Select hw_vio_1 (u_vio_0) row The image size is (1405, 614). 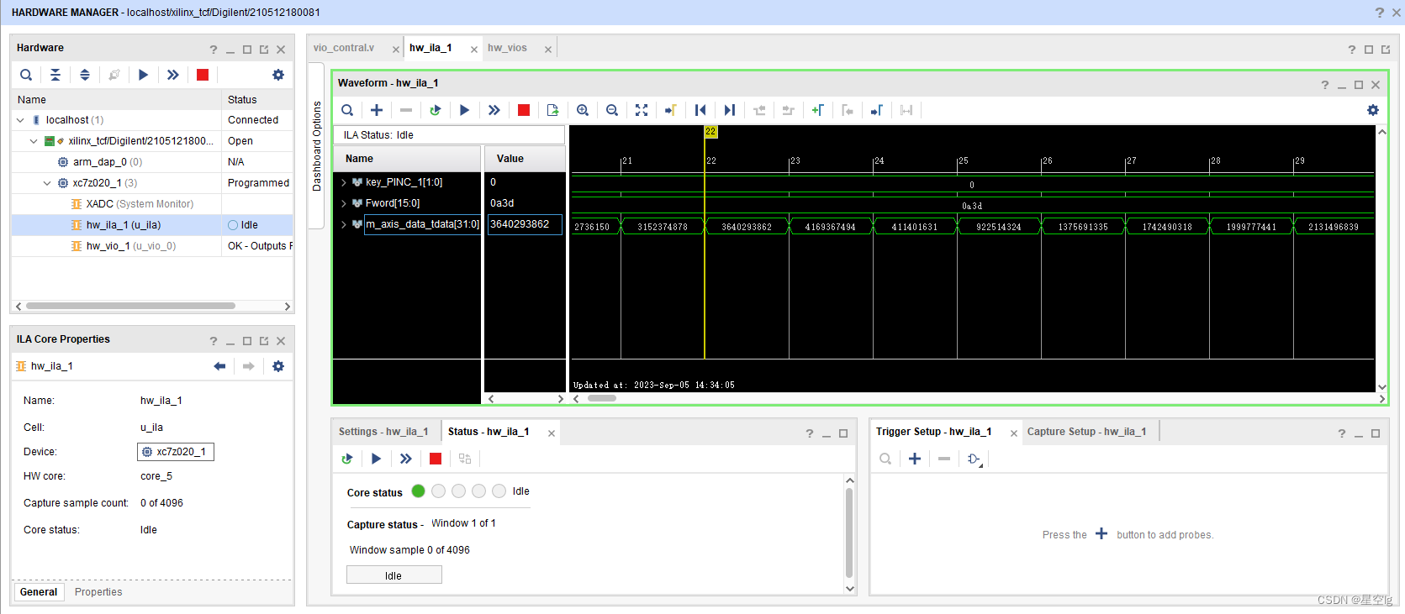click(x=152, y=246)
